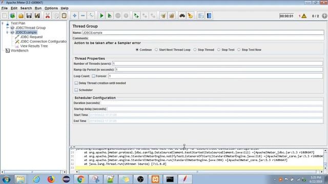This screenshot has width=328, height=184.
Task: Click the Ramp-Up Period field
Action: click(219, 70)
